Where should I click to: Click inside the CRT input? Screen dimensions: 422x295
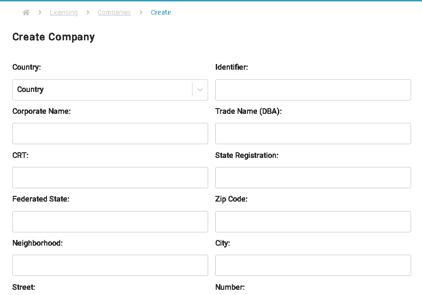110,177
